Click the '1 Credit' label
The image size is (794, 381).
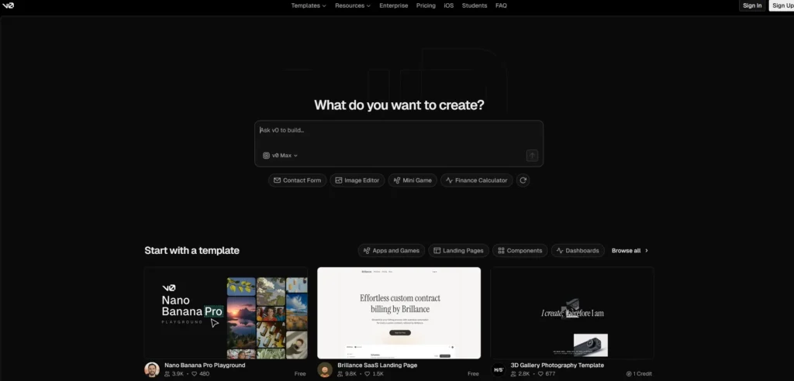coord(639,374)
